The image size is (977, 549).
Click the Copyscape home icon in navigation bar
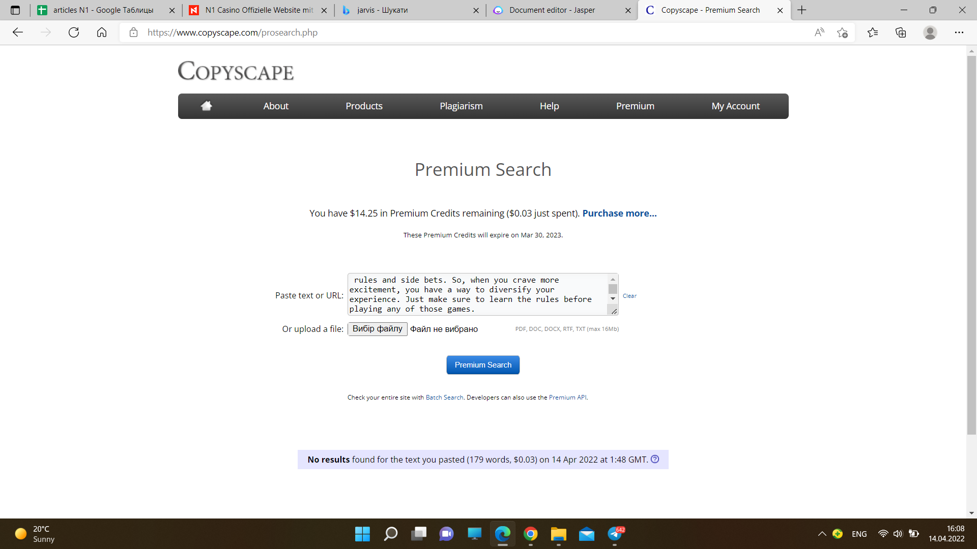point(206,106)
